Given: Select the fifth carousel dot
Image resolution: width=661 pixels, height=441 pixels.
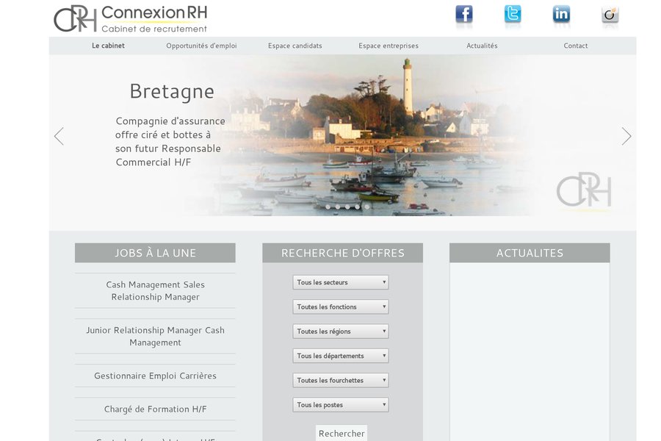Looking at the screenshot, I should 367,207.
